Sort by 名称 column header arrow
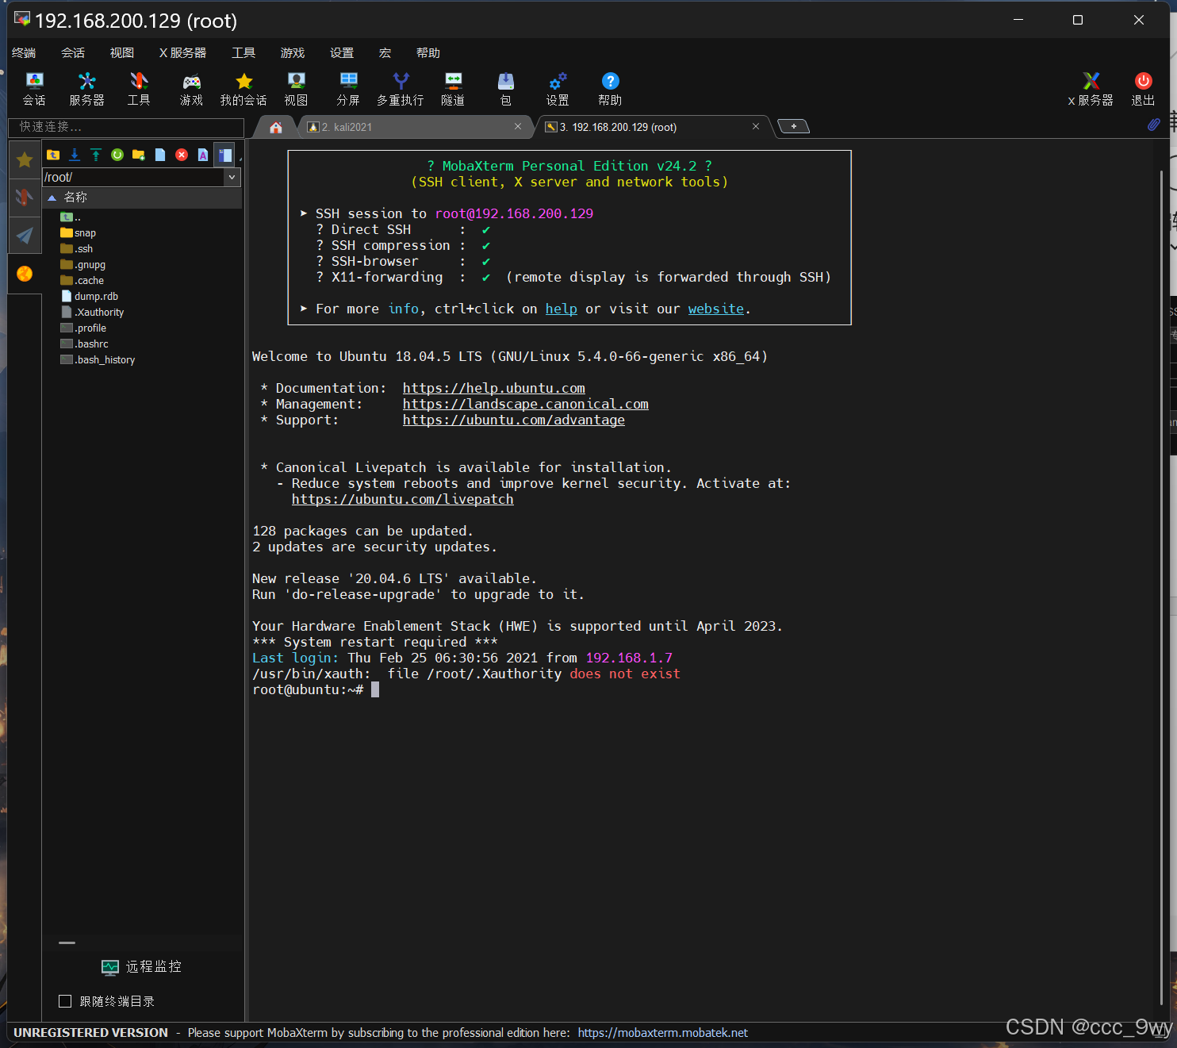The height and width of the screenshot is (1048, 1177). tap(52, 198)
